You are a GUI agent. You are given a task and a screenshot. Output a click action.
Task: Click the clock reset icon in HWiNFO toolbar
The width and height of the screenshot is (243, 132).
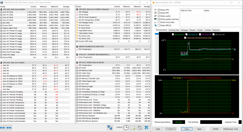[126, 128]
